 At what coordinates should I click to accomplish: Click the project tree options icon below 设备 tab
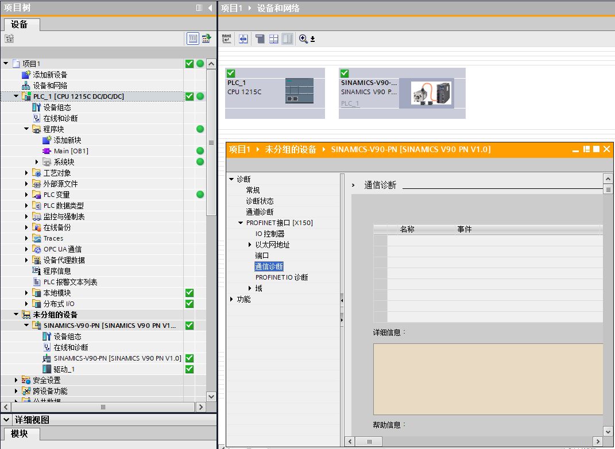9,38
